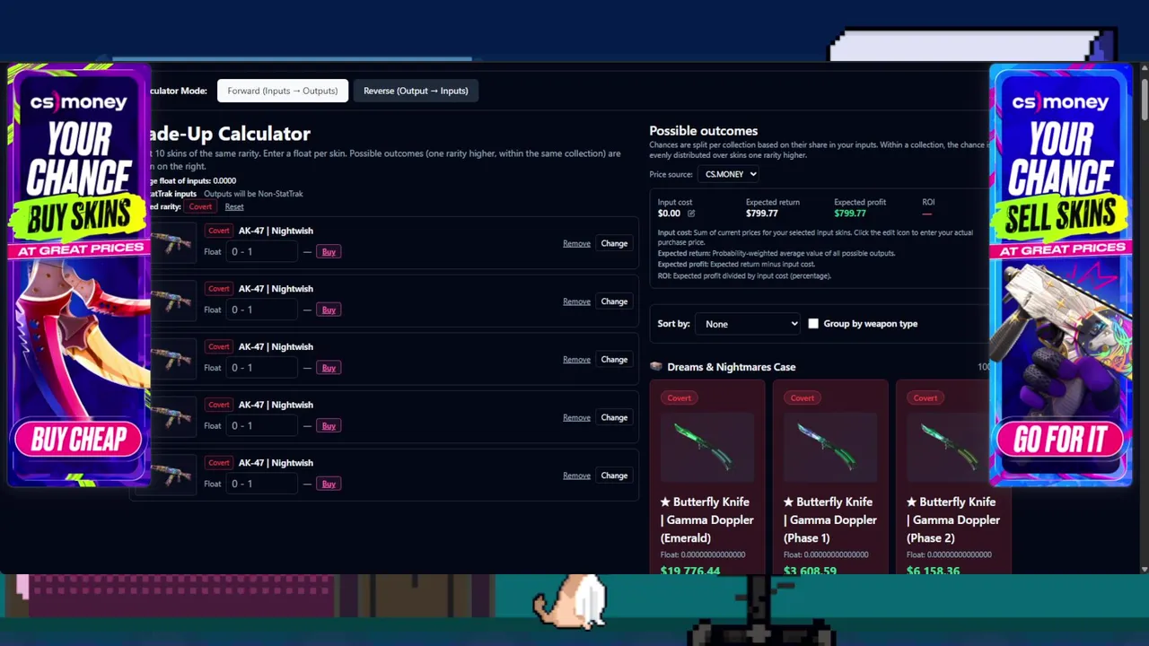The height and width of the screenshot is (646, 1149).
Task: Click the 'Outputs will be Non-StatTrak' note
Action: [253, 194]
